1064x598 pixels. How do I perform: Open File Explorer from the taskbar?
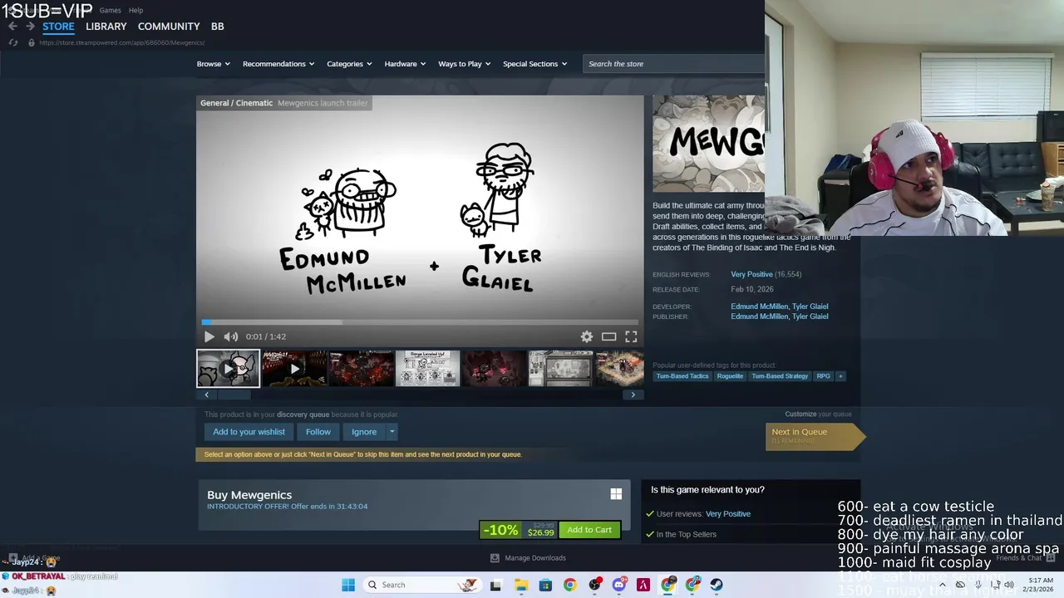(x=520, y=585)
